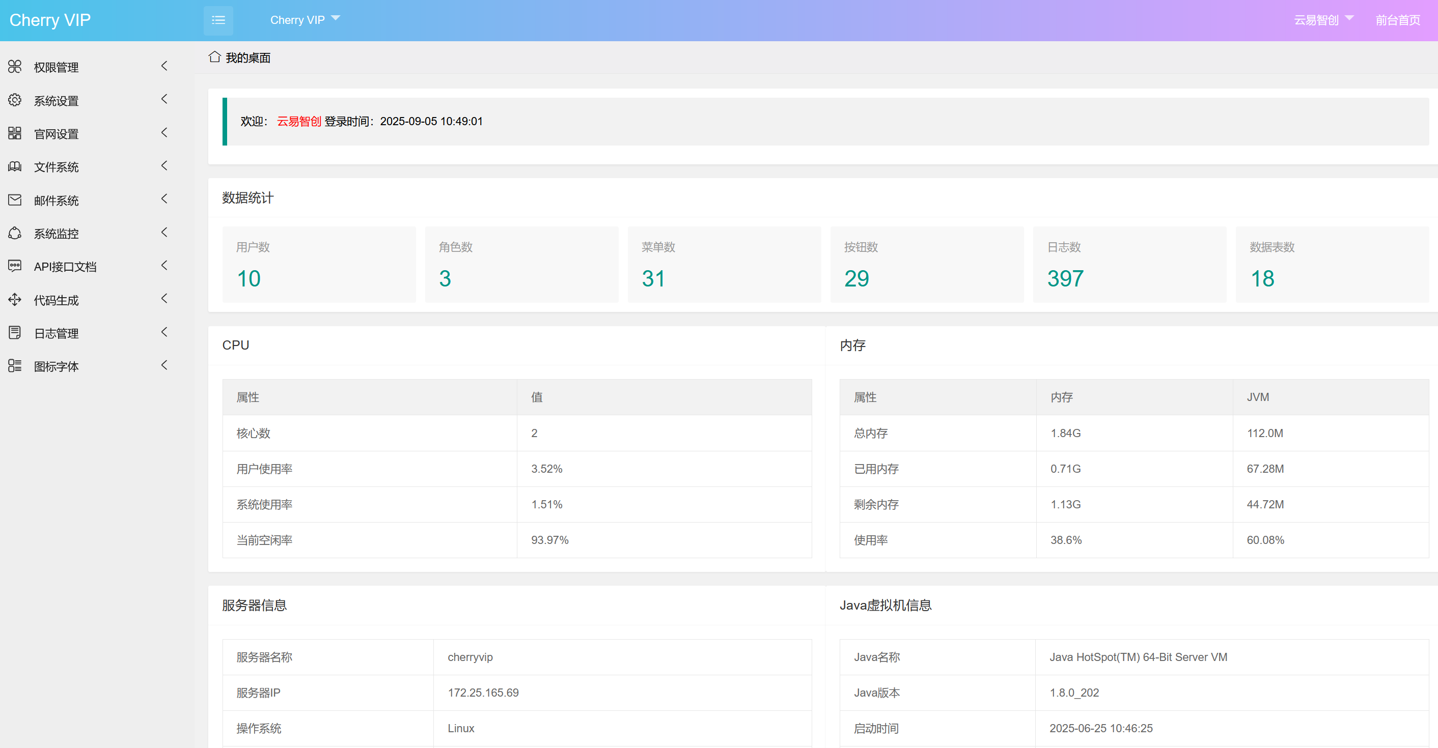Click the 文件系统 book icon
The image size is (1438, 748).
[15, 167]
